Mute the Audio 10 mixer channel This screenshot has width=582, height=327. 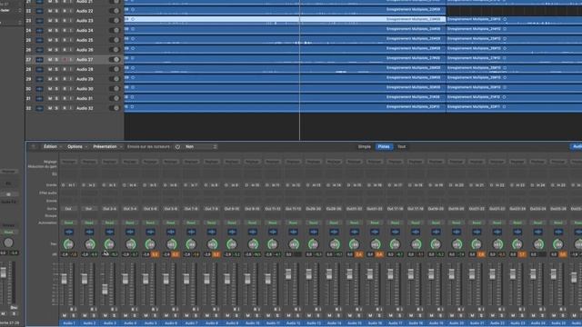tap(248, 316)
